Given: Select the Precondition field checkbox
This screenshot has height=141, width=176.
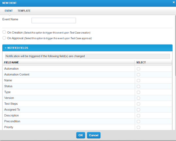Looking at the screenshot, I should (138, 121).
